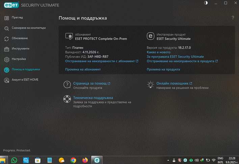The image size is (239, 164).
Task: Launch Google Chrome from the taskbar
Action: click(73, 160)
